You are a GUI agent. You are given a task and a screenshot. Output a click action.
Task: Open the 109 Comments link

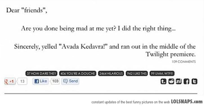point(184,62)
